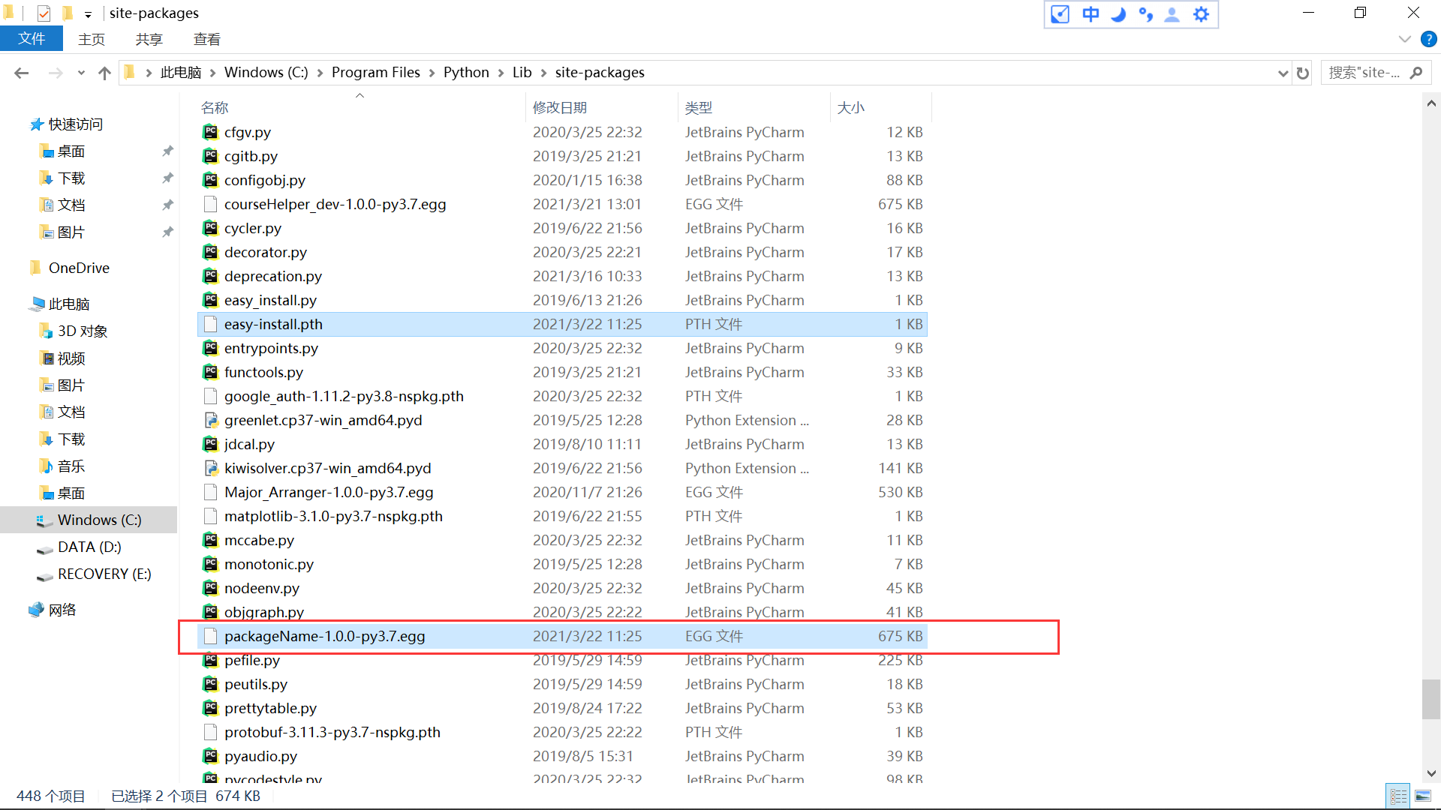Click the punctuation mode icon on the IME toolbar

[x=1145, y=13]
